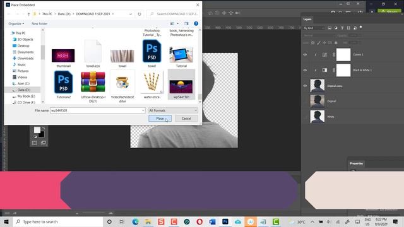The width and height of the screenshot is (404, 227).
Task: Click the background color swatch
Action: click(42, 134)
